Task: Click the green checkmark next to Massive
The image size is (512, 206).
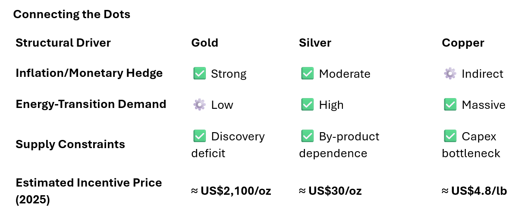Action: pos(450,105)
